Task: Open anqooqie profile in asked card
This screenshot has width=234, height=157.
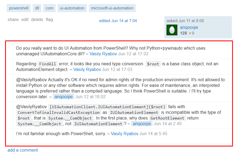Action: pyautogui.click(x=189, y=27)
